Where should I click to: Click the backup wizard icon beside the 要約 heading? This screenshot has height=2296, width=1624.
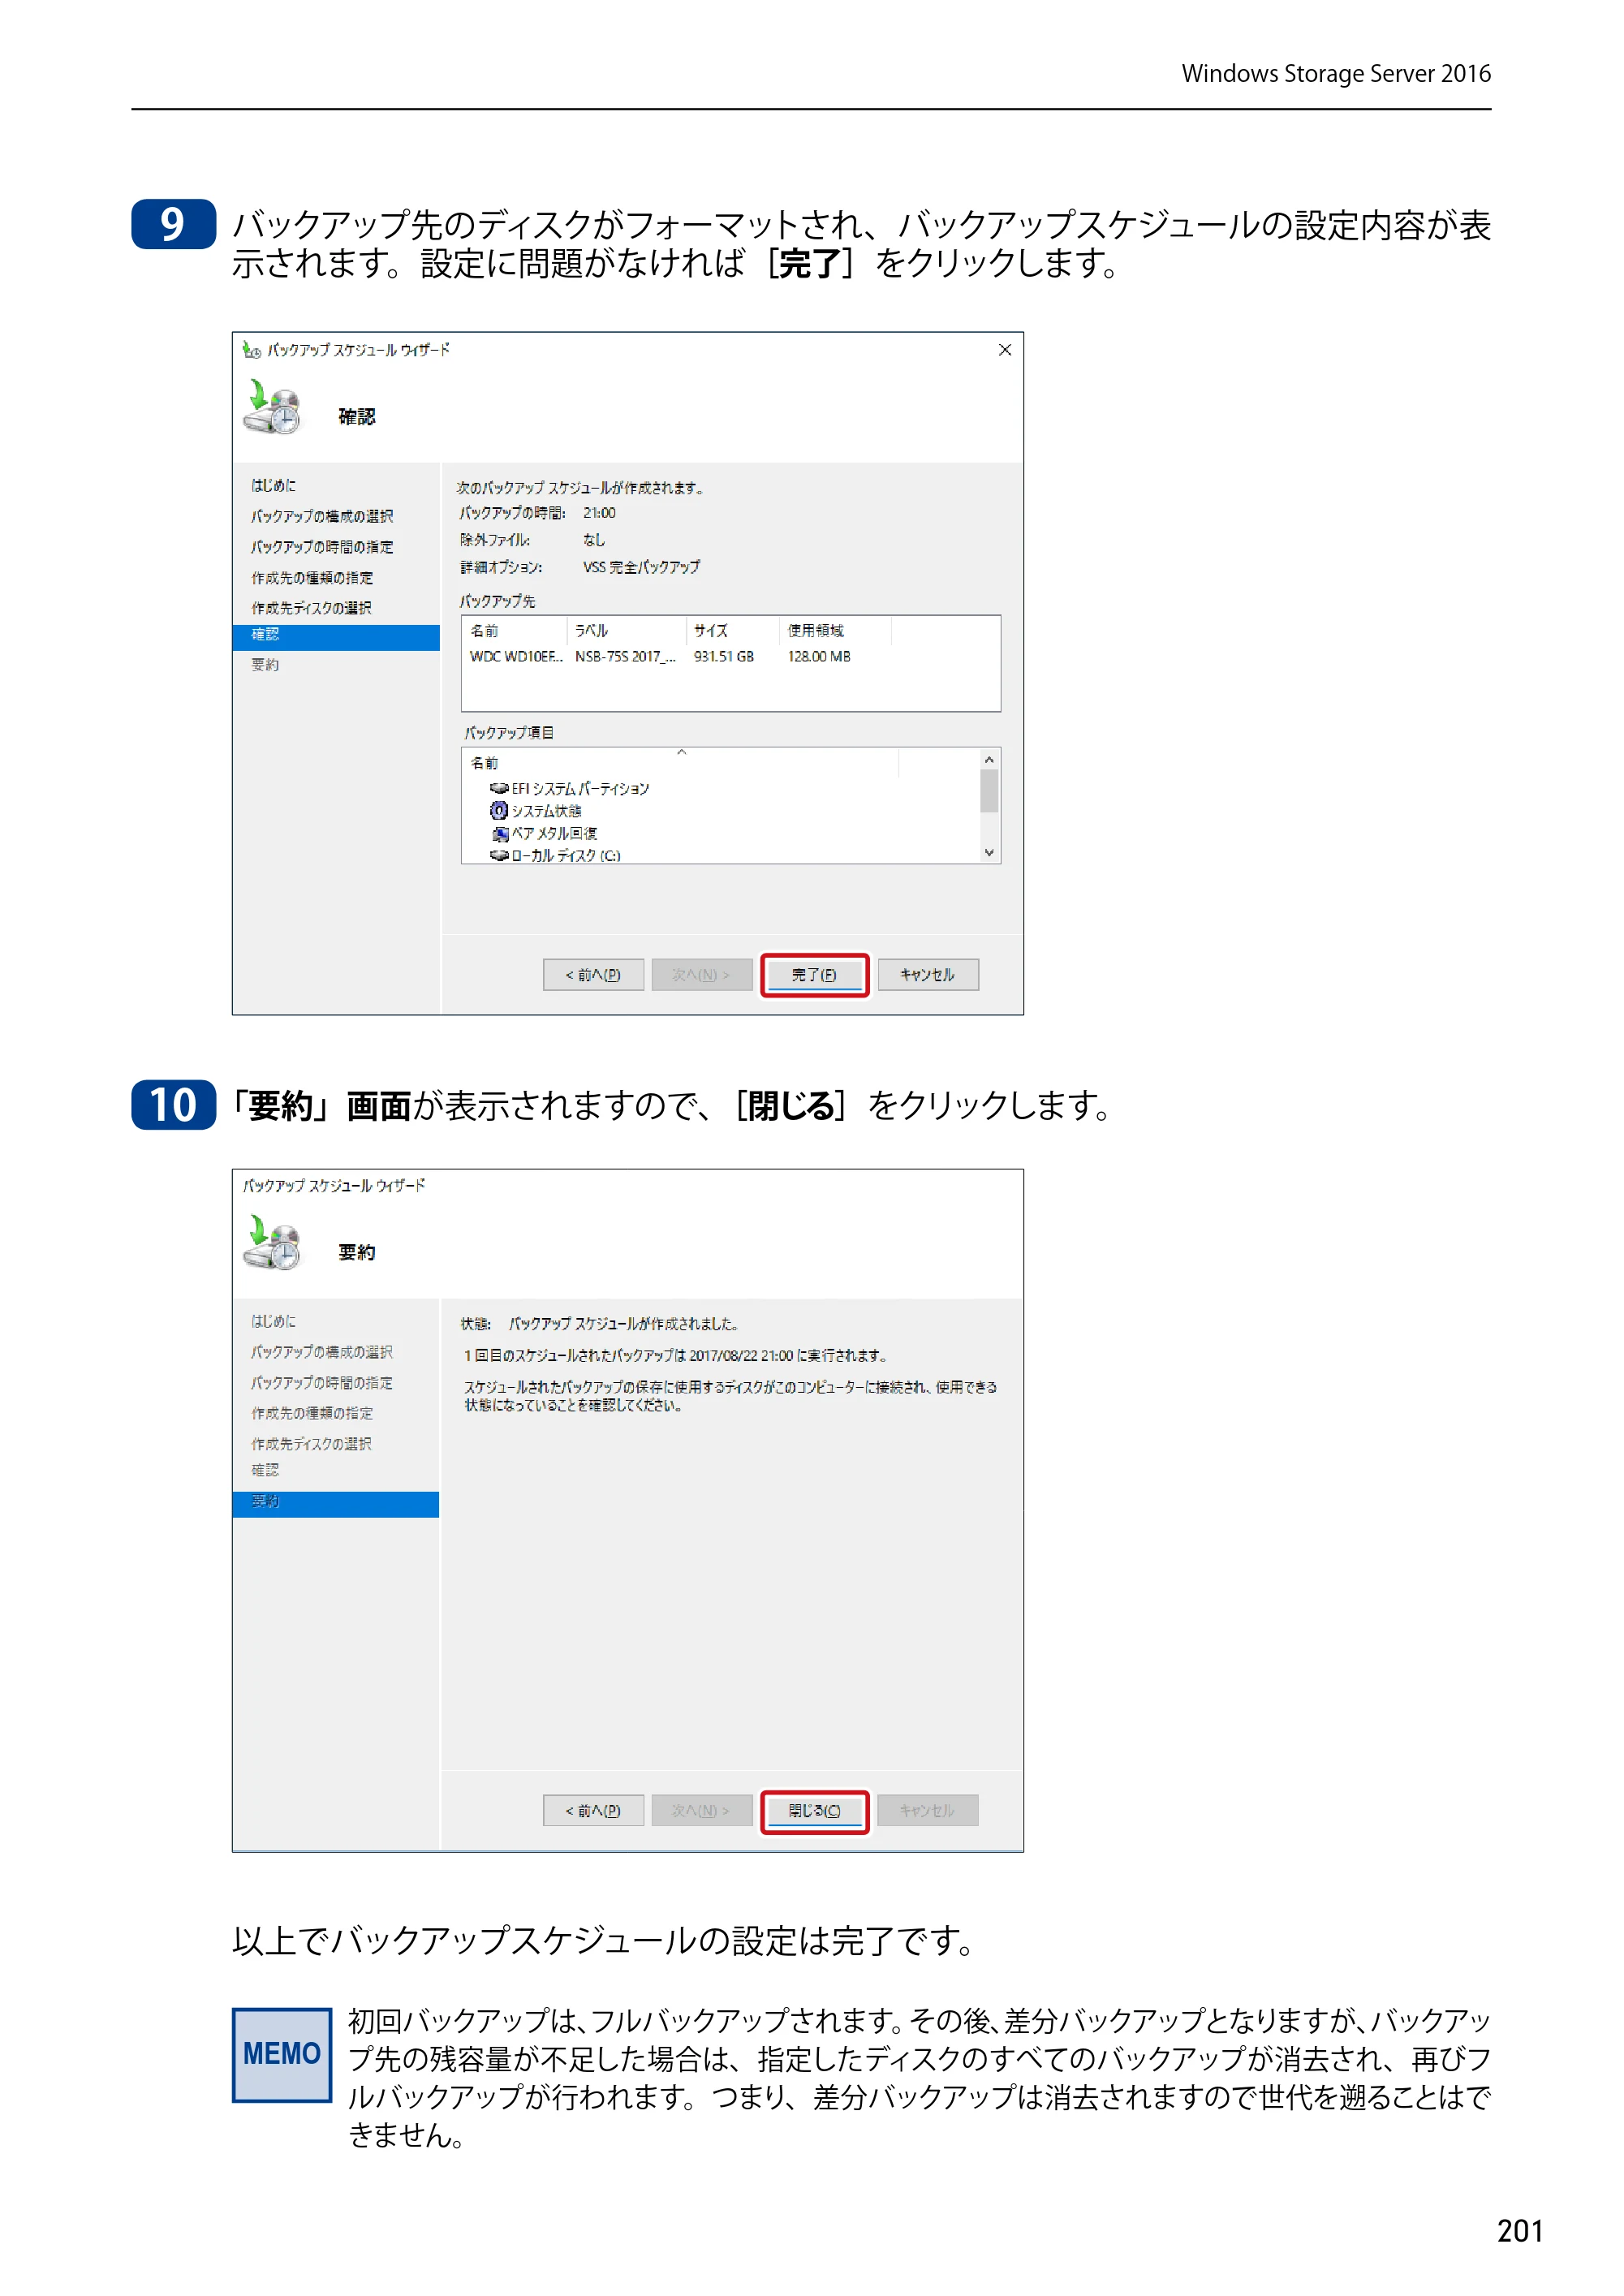[271, 1243]
